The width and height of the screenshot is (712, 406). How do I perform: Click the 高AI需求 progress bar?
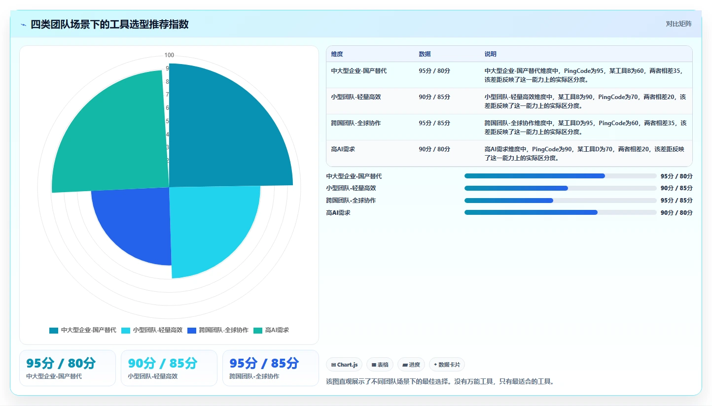(561, 212)
